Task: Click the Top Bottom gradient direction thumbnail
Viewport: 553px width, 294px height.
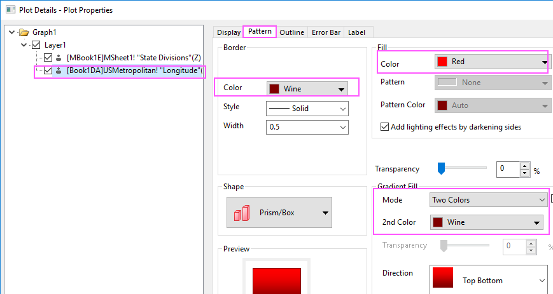Action: [x=443, y=277]
